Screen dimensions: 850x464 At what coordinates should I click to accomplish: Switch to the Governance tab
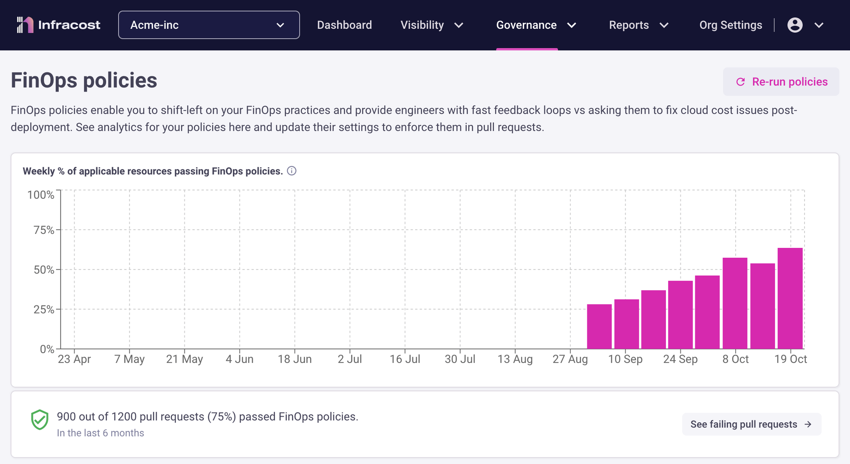[x=527, y=25]
